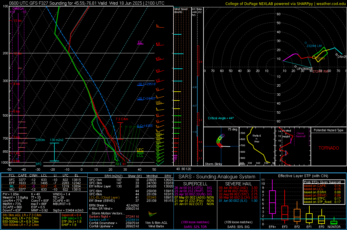Click the Corfidi downshear DN circle marker
Viewport: 347px width, 230px height.
(337, 54)
